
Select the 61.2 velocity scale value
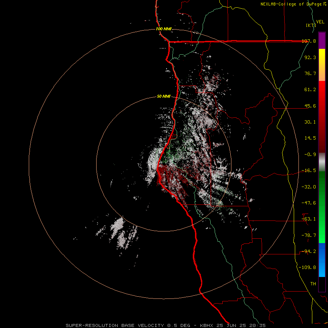tap(310, 90)
